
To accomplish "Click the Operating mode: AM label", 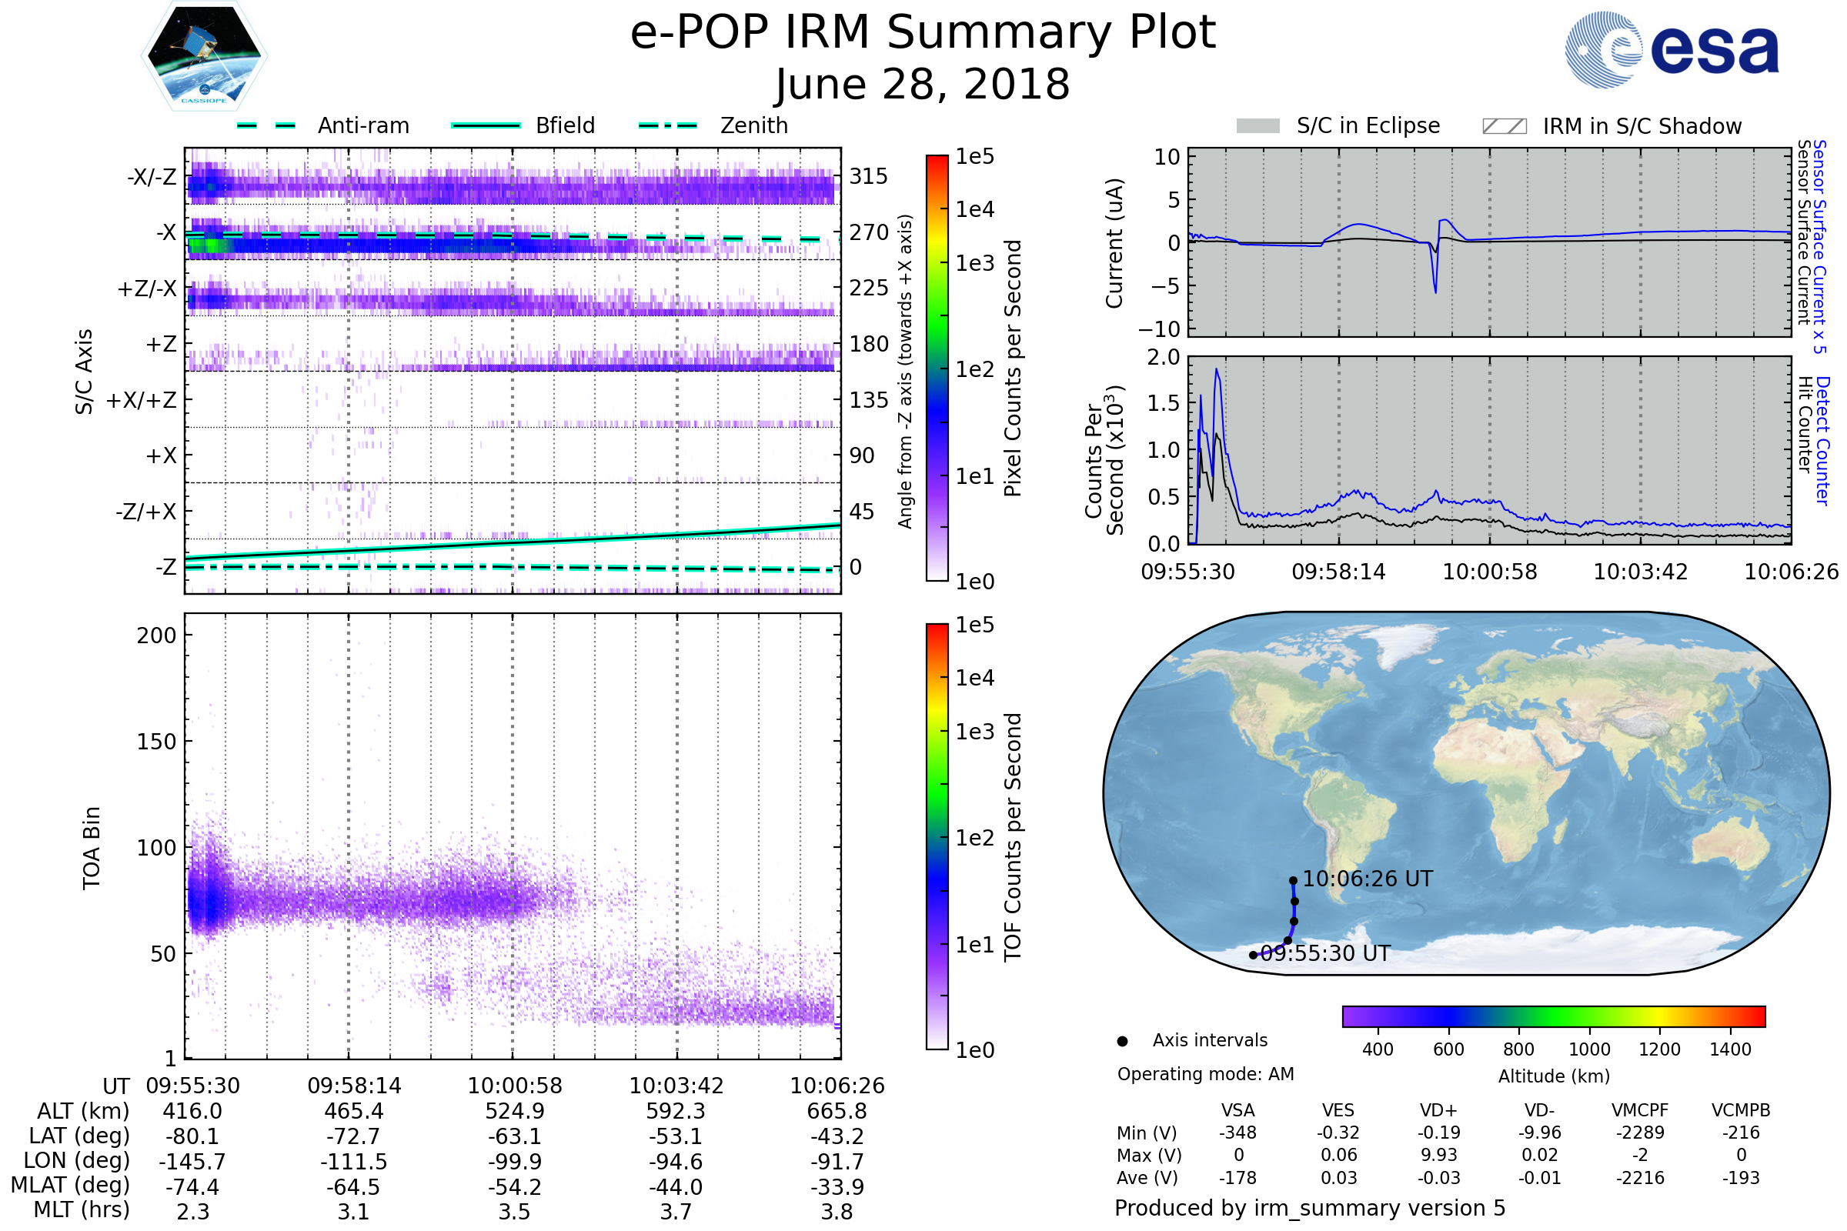I will 1205,1074.
